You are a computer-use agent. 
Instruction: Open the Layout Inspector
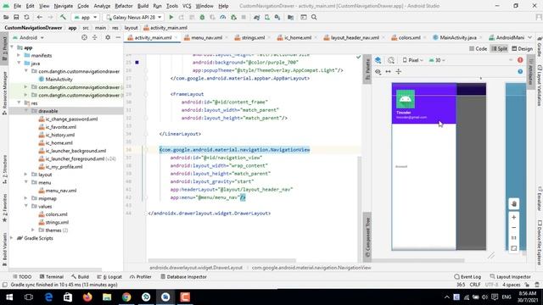(x=511, y=277)
